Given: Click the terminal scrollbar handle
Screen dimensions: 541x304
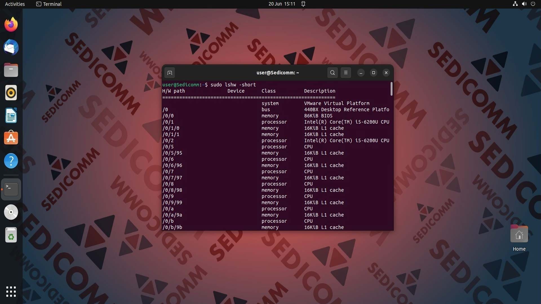Looking at the screenshot, I should pyautogui.click(x=391, y=89).
